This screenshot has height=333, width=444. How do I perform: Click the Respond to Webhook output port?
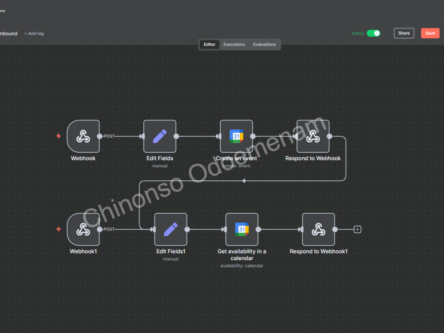[x=329, y=136]
